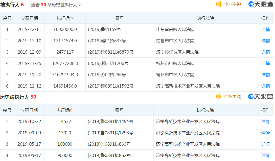275x161 pixels.
Task: Click 立案日期 column header in 历史被执行人 table
Action: tap(29, 110)
